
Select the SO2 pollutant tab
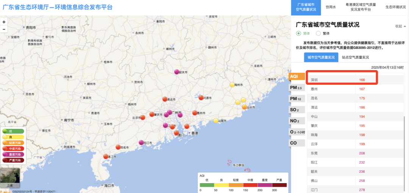[297, 110]
